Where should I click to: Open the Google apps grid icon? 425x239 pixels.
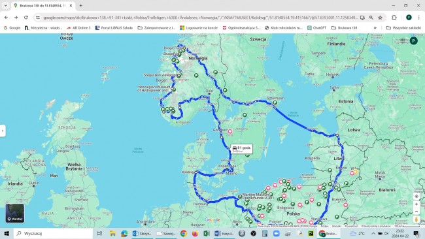pos(403,40)
